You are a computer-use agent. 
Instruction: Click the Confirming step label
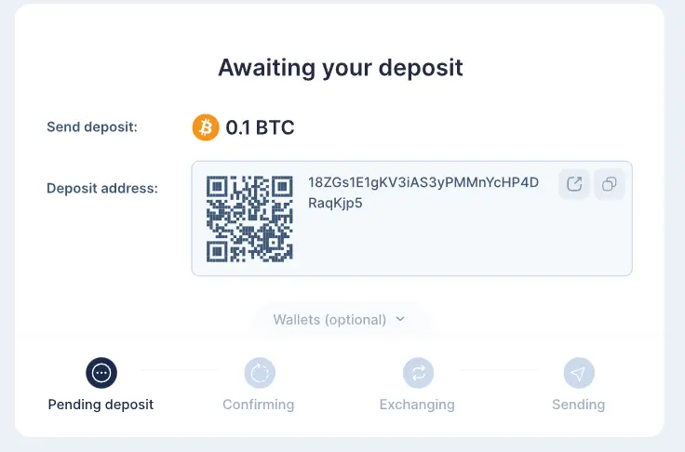[259, 405]
